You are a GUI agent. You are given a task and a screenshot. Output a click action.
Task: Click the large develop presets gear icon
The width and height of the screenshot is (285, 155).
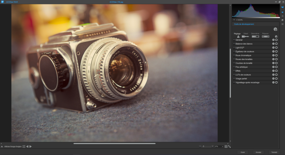275,29
